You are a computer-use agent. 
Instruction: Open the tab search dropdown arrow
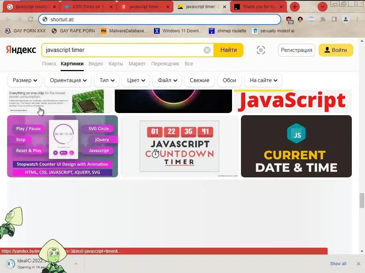coord(322,7)
